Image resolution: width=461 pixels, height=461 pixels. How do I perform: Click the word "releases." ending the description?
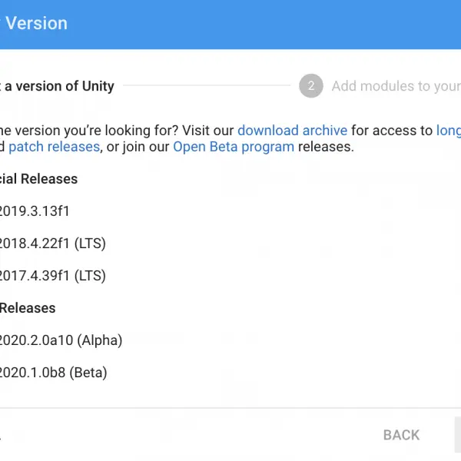326,147
